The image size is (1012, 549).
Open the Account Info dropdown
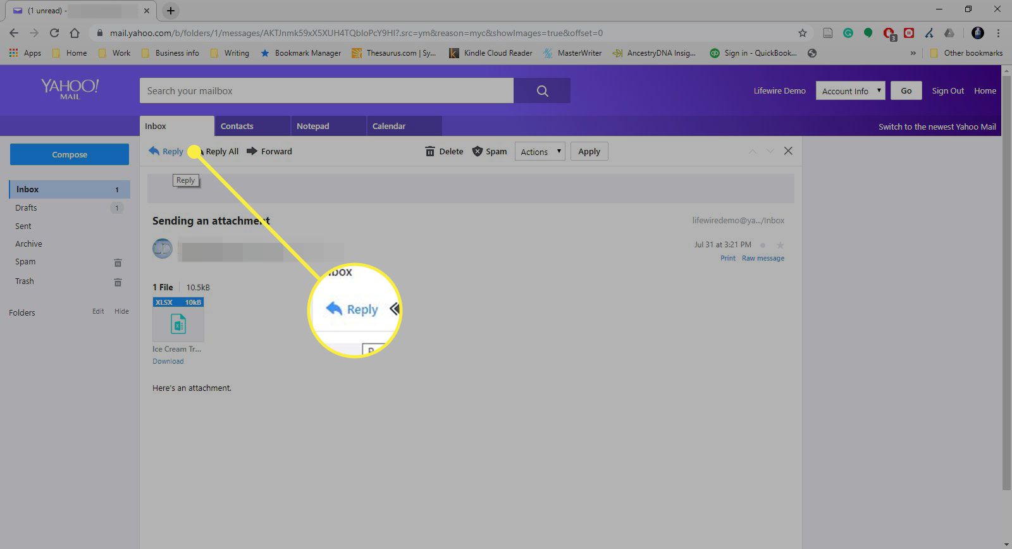click(850, 90)
